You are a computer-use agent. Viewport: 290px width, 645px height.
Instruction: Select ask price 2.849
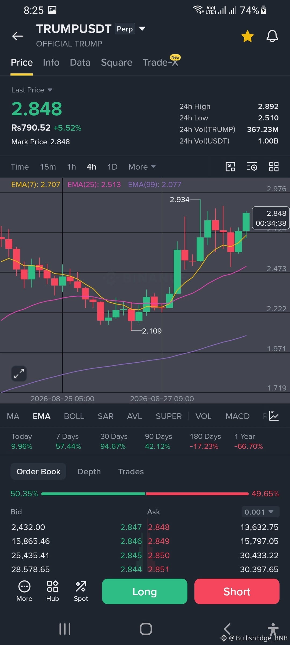159,541
